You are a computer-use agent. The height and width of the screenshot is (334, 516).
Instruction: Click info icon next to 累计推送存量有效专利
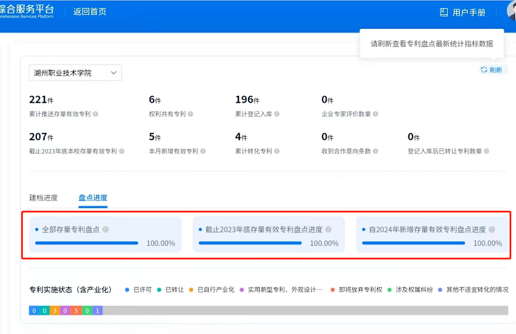pos(95,114)
